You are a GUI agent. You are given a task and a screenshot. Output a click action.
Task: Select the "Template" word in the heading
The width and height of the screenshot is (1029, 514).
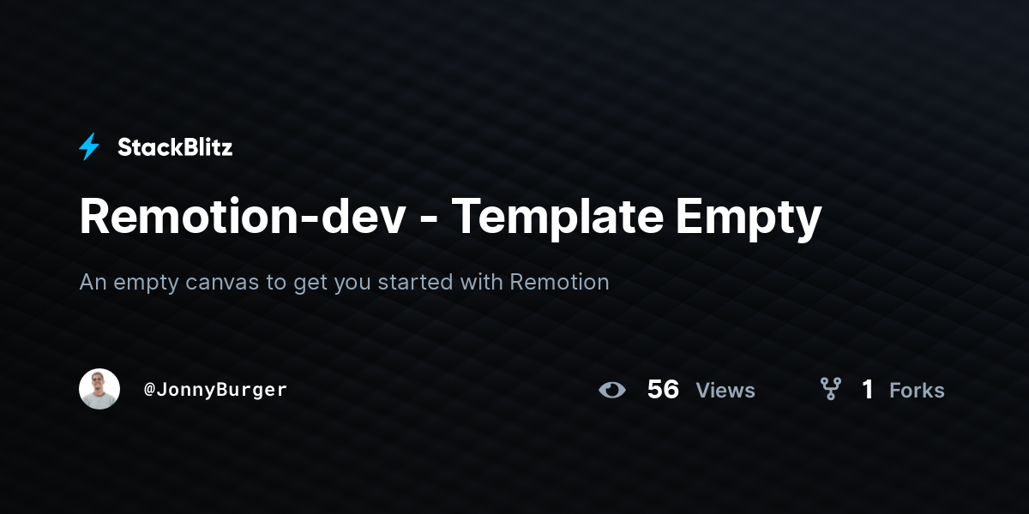557,217
